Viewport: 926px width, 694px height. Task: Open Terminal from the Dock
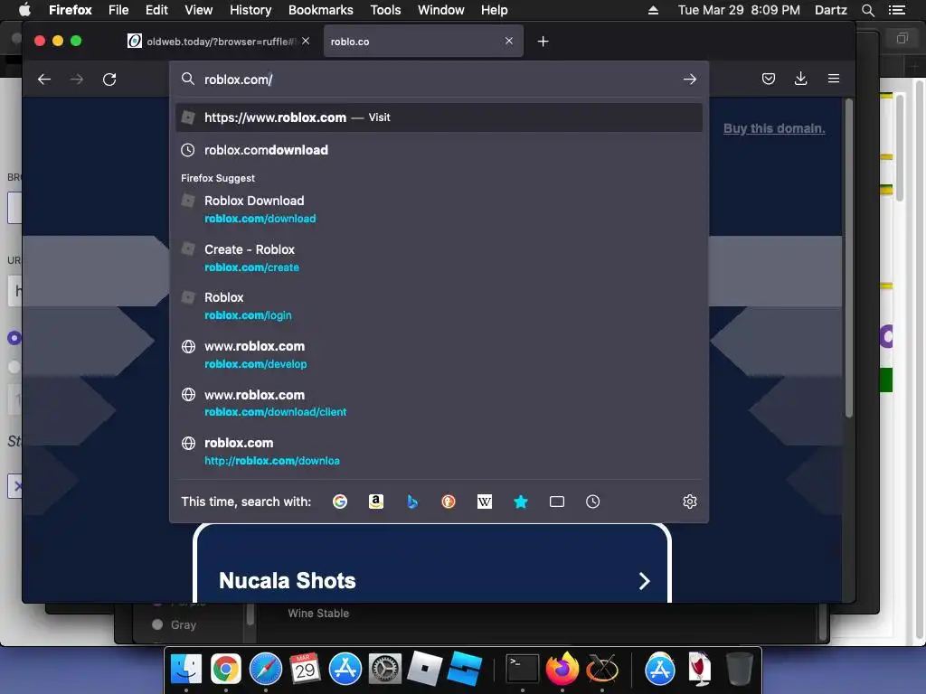pyautogui.click(x=523, y=670)
